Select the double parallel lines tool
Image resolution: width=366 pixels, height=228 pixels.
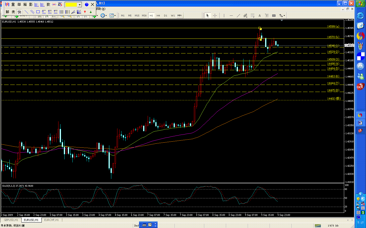click(x=32, y=12)
